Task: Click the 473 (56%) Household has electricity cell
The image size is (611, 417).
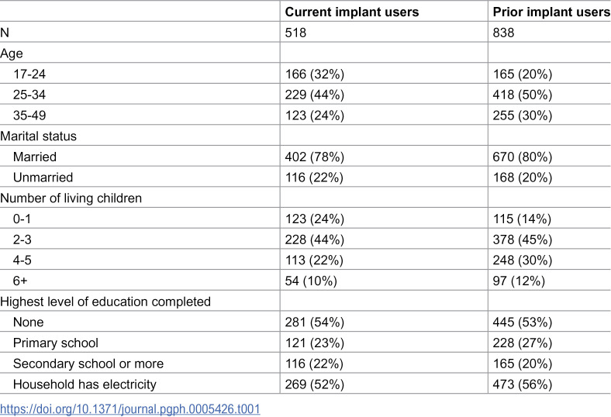Action: [522, 384]
